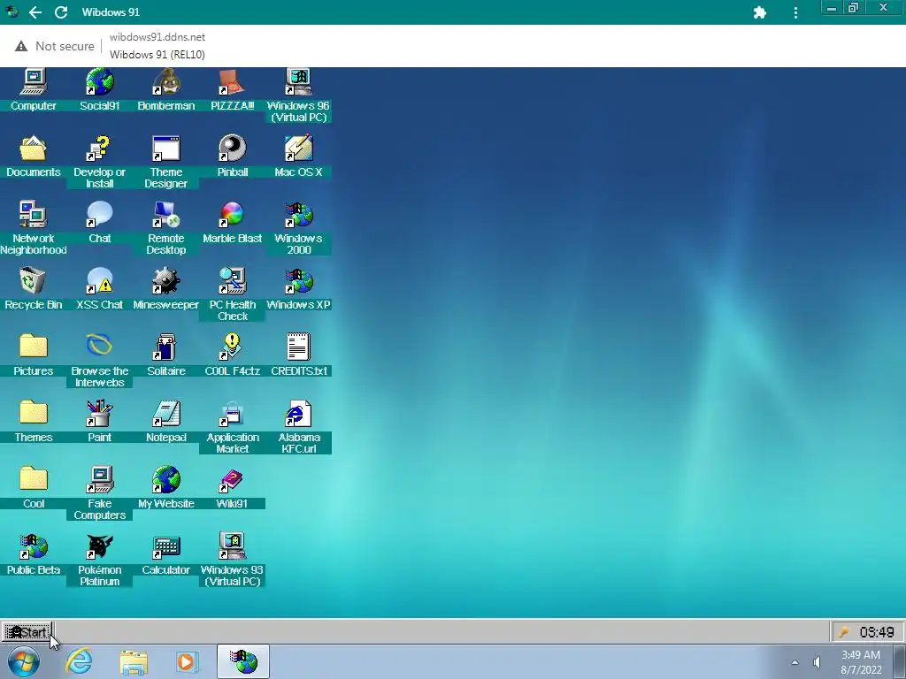
Task: Click the Not secure warning indicator
Action: [54, 46]
